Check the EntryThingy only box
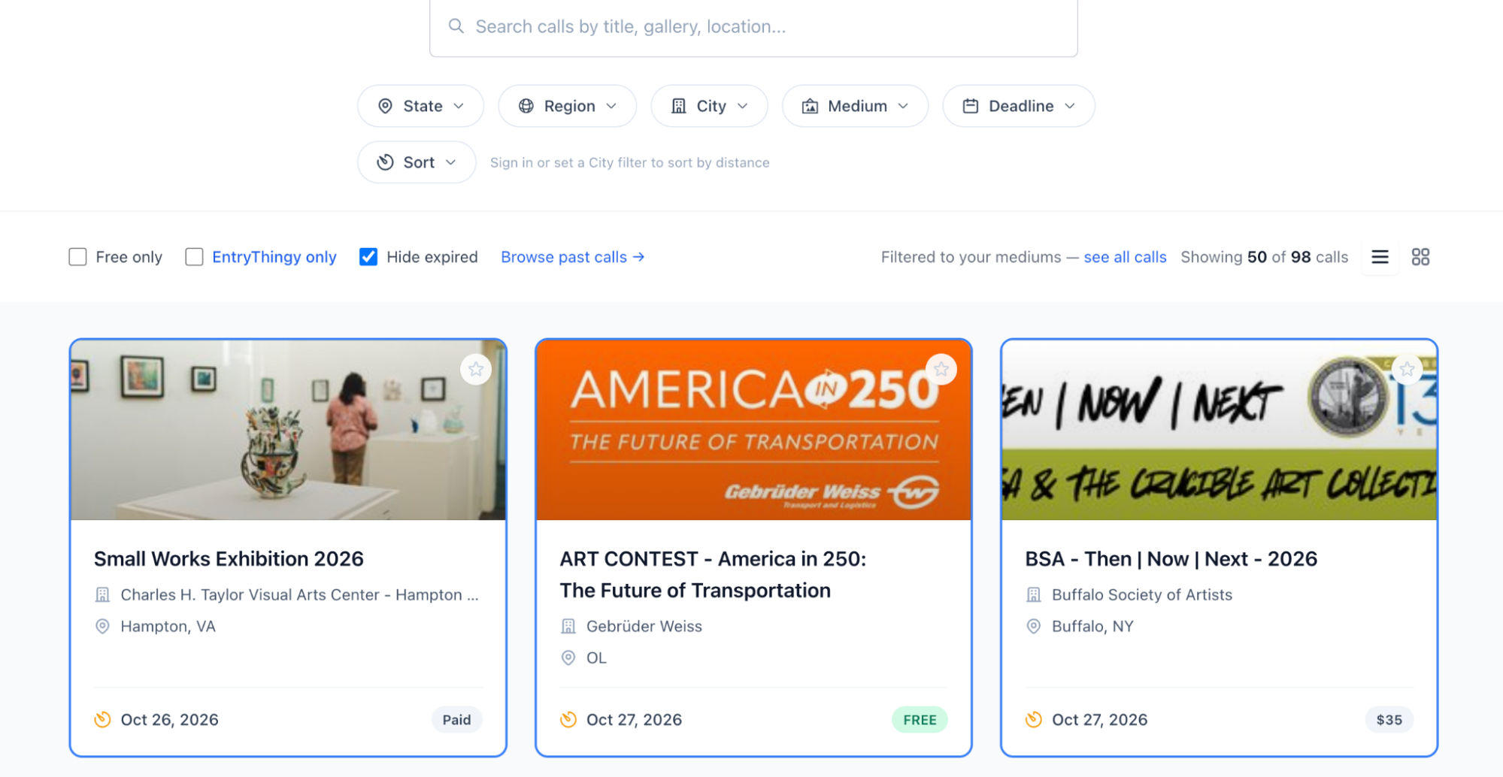The height and width of the screenshot is (777, 1503). pyautogui.click(x=194, y=257)
